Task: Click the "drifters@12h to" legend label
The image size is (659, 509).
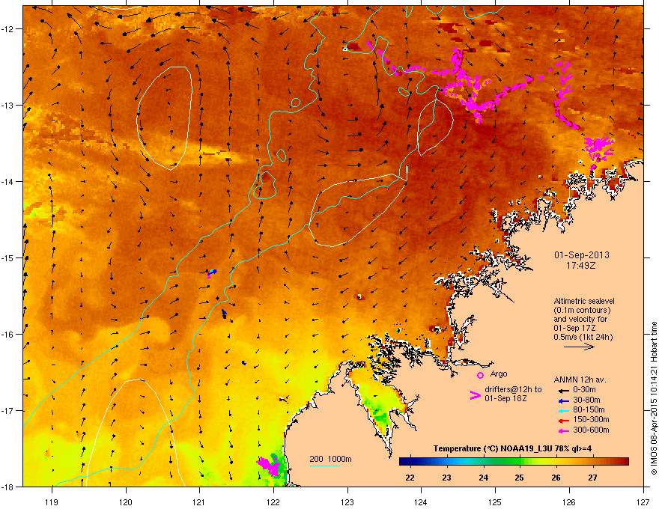Action: pos(513,389)
